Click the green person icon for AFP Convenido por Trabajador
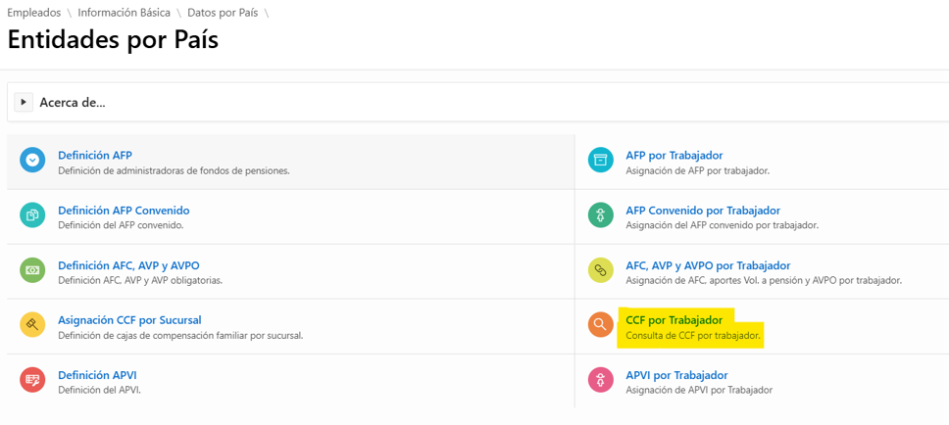 pyautogui.click(x=600, y=214)
